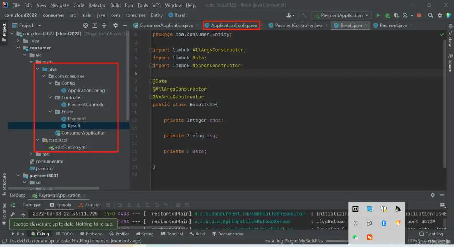Open the Bluetooth tray icon
Viewport: 454px width, 247px height.
pyautogui.click(x=383, y=223)
